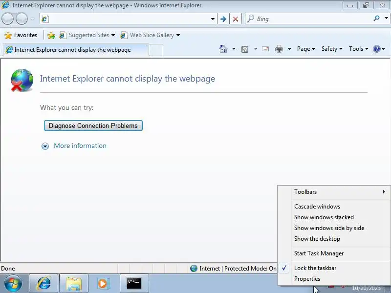Choose Start Task Manager

334,253
